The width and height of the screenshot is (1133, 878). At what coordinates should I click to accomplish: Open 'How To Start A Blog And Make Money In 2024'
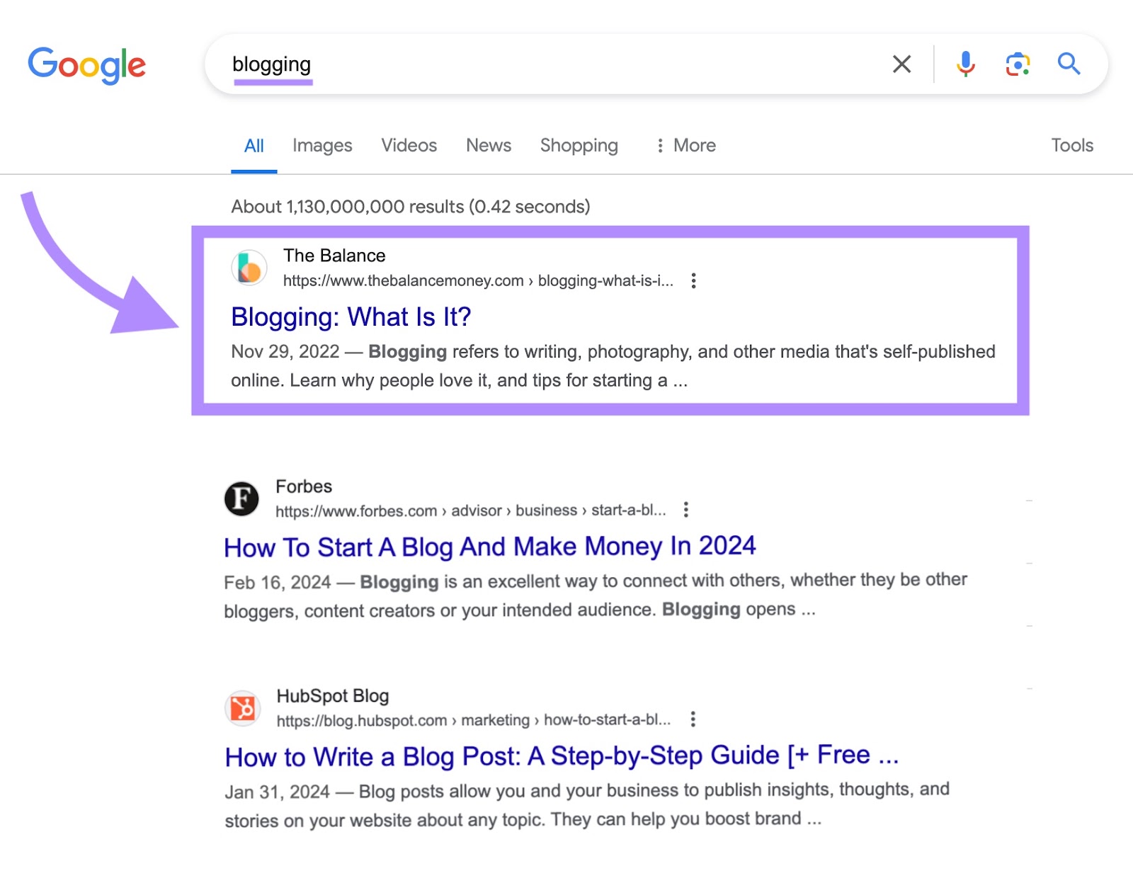click(489, 546)
